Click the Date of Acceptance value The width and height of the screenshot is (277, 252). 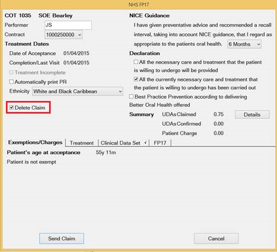[77, 53]
